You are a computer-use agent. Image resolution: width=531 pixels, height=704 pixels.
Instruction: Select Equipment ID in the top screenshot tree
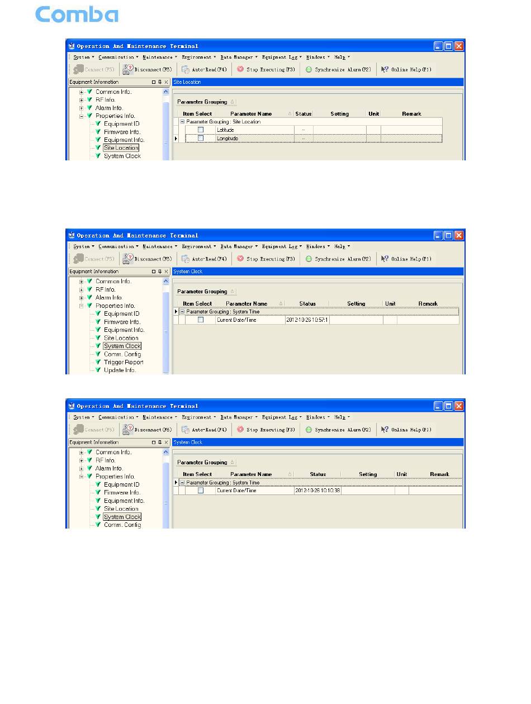121,124
